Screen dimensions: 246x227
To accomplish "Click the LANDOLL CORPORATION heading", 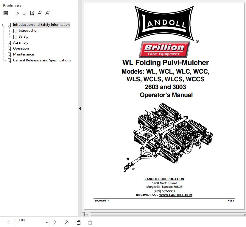I will [164, 179].
